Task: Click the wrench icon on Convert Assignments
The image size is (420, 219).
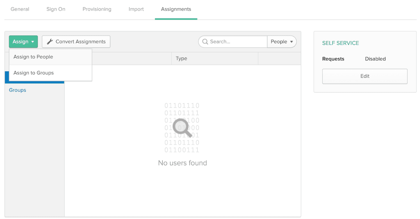Action: (50, 42)
